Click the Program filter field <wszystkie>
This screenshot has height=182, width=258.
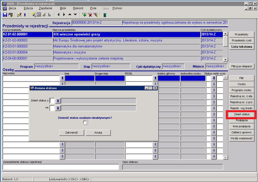tap(57, 66)
